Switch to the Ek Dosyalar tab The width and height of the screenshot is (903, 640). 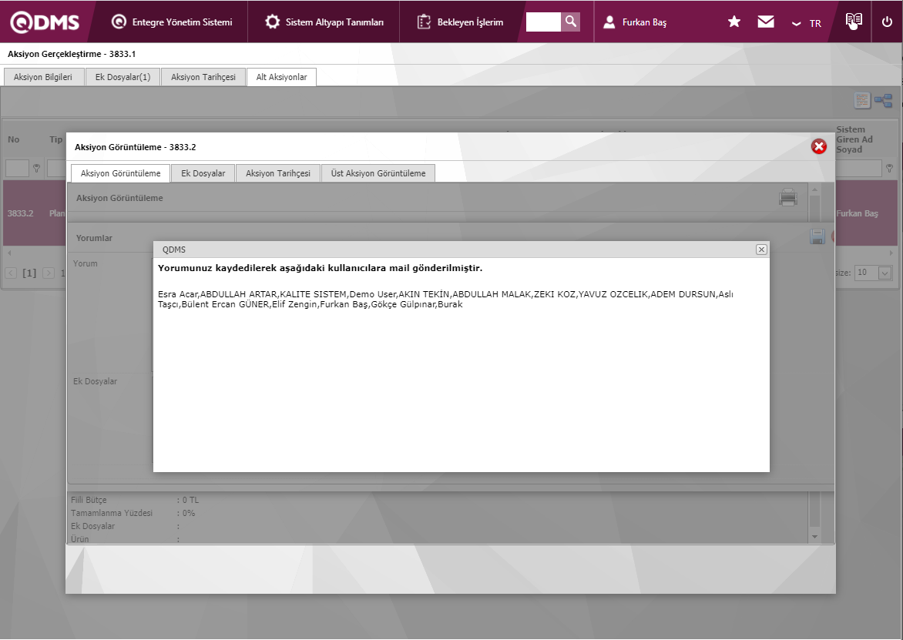click(203, 173)
